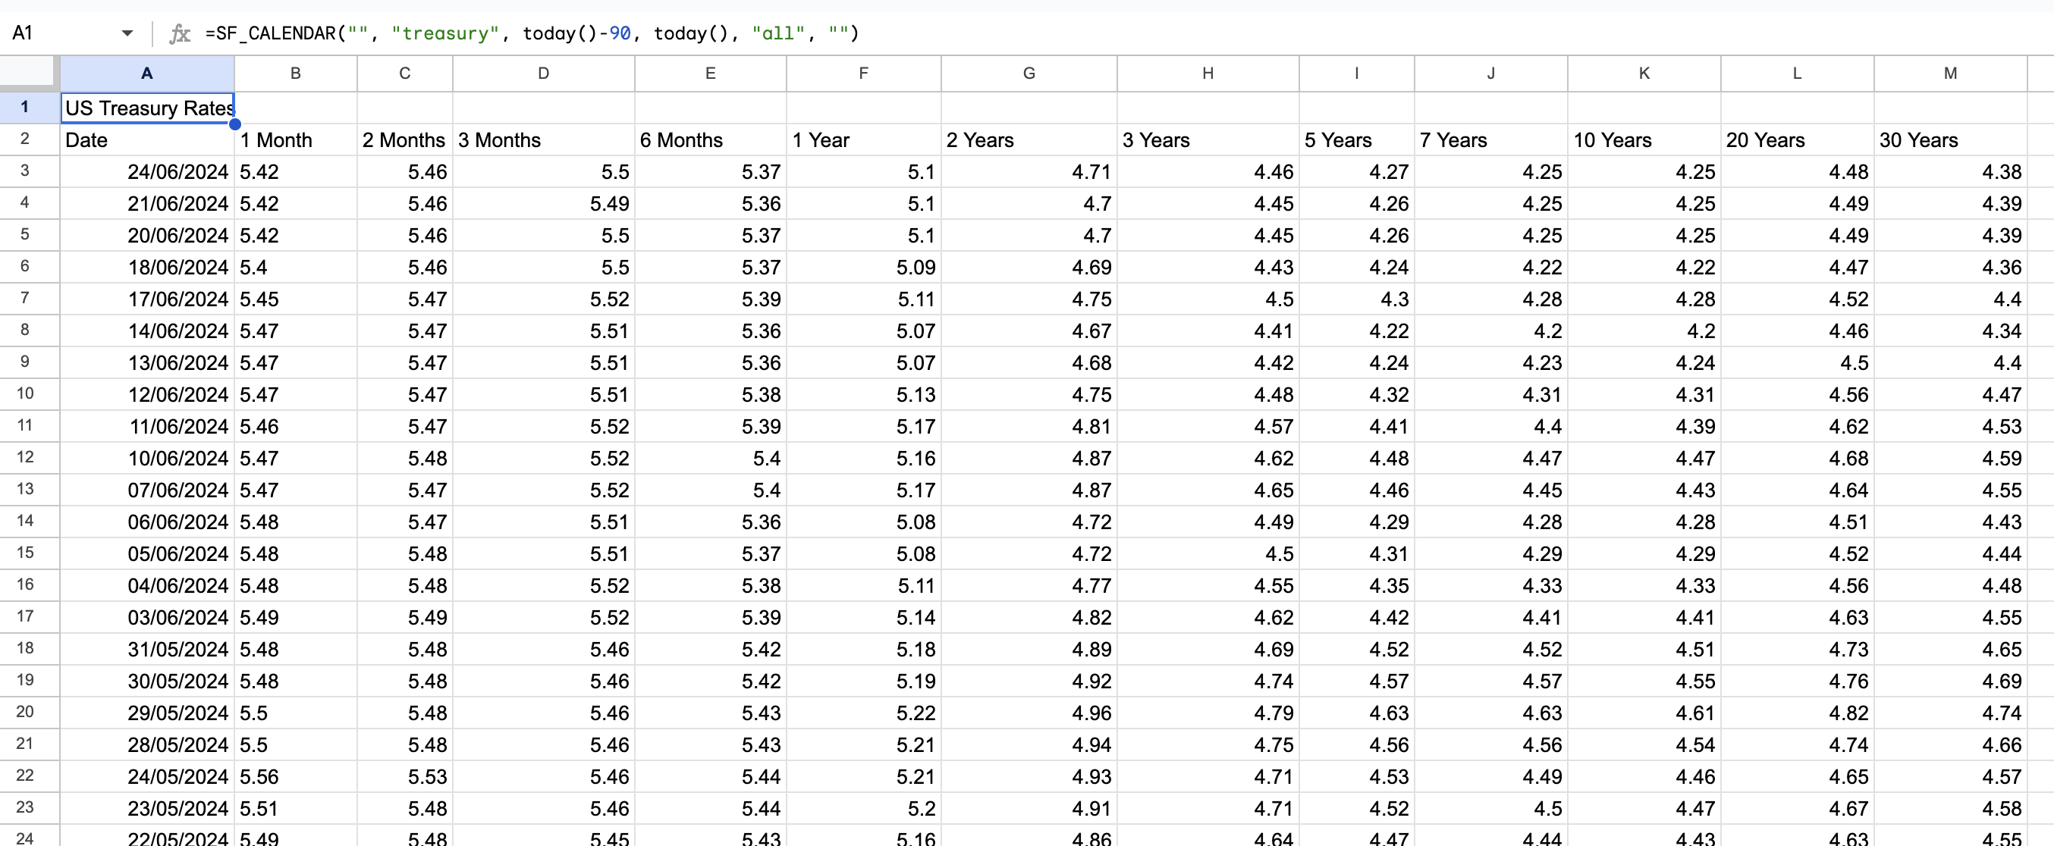This screenshot has width=2054, height=846.
Task: Click 20 Years value 4.68 for 10/06/2024
Action: point(1798,458)
